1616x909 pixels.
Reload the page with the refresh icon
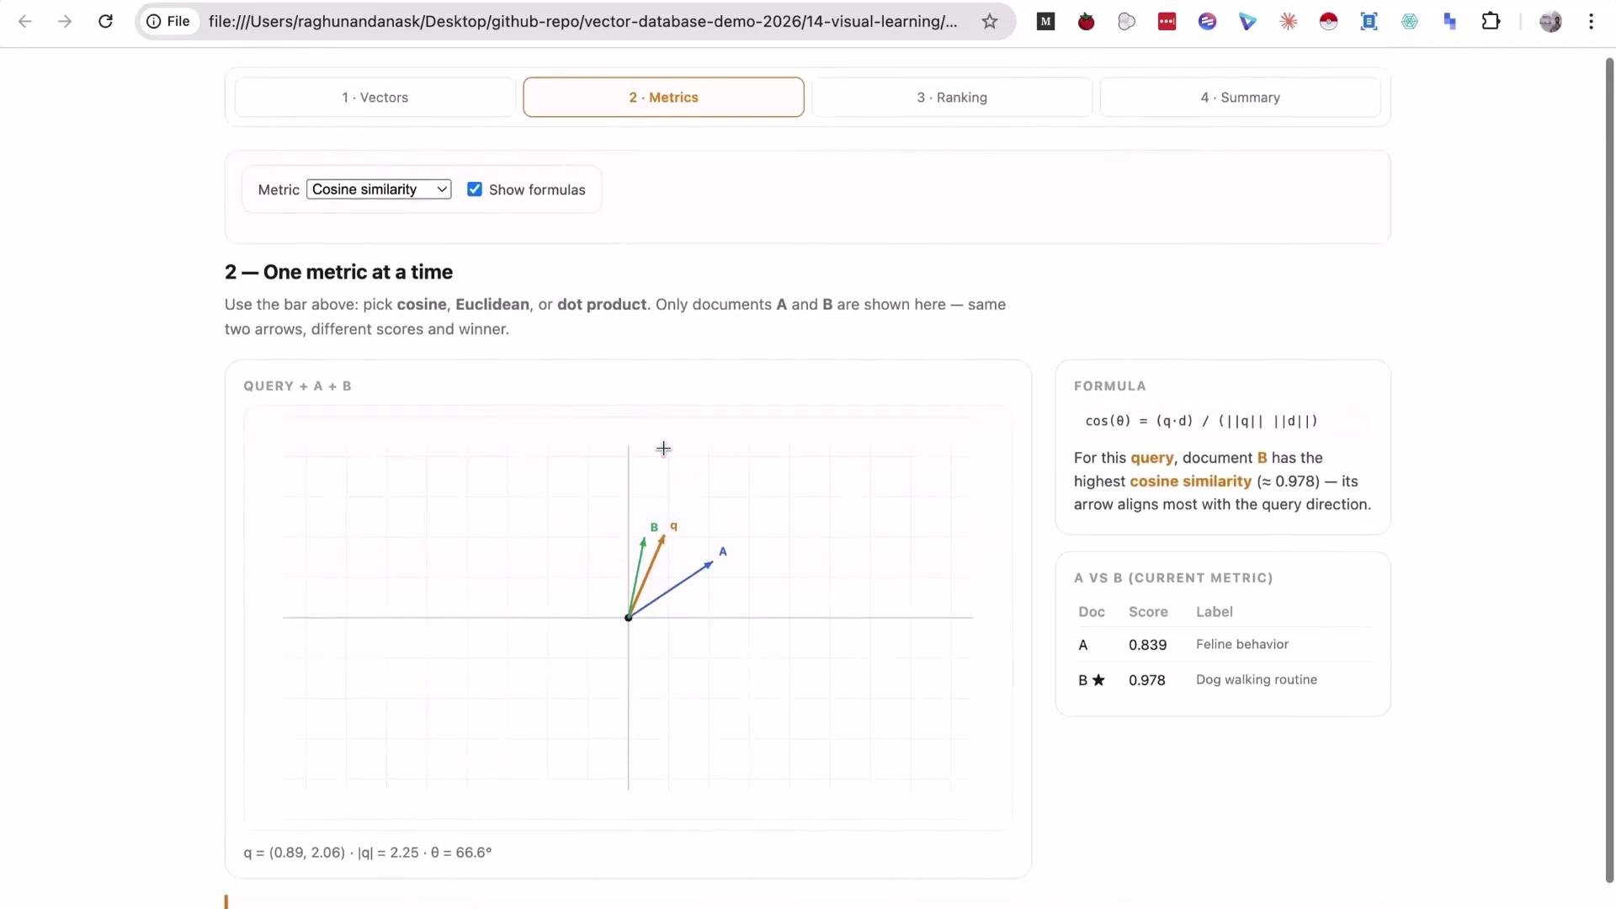click(x=105, y=21)
